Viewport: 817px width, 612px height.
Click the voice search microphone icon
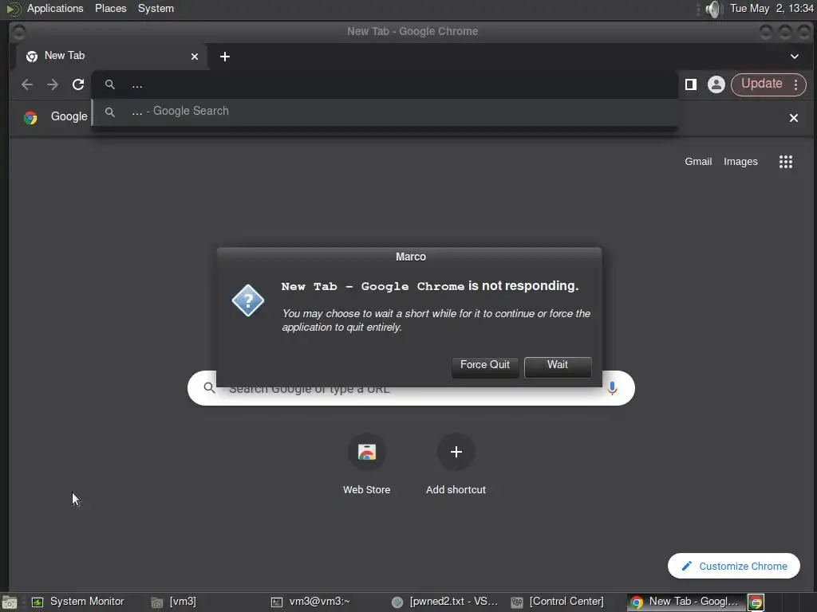pos(612,388)
